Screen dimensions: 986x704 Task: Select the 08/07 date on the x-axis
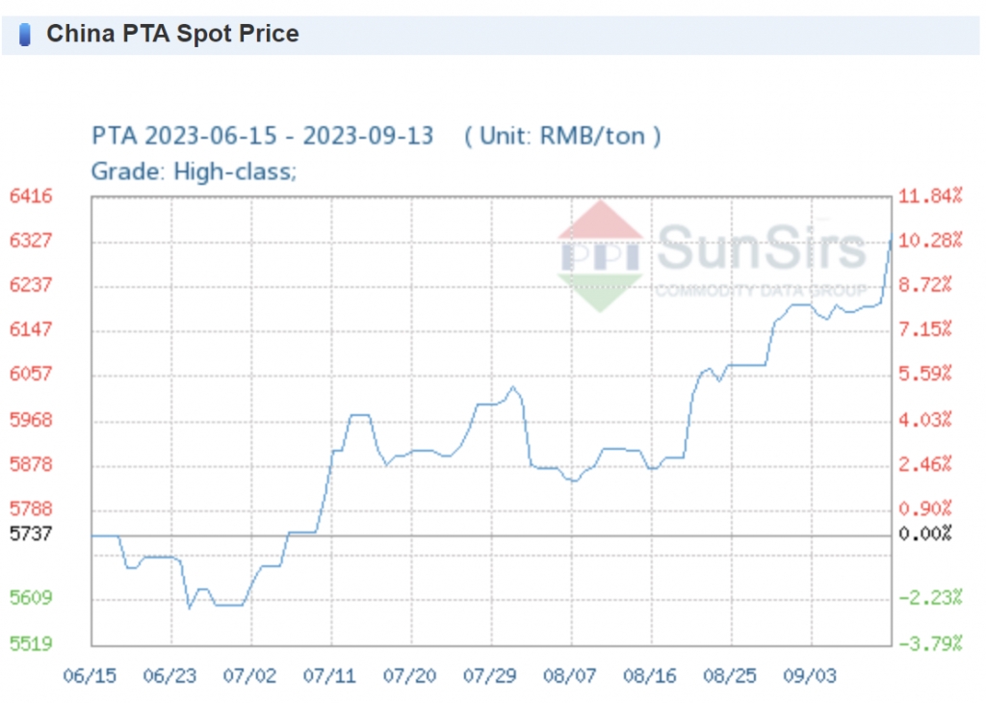570,676
